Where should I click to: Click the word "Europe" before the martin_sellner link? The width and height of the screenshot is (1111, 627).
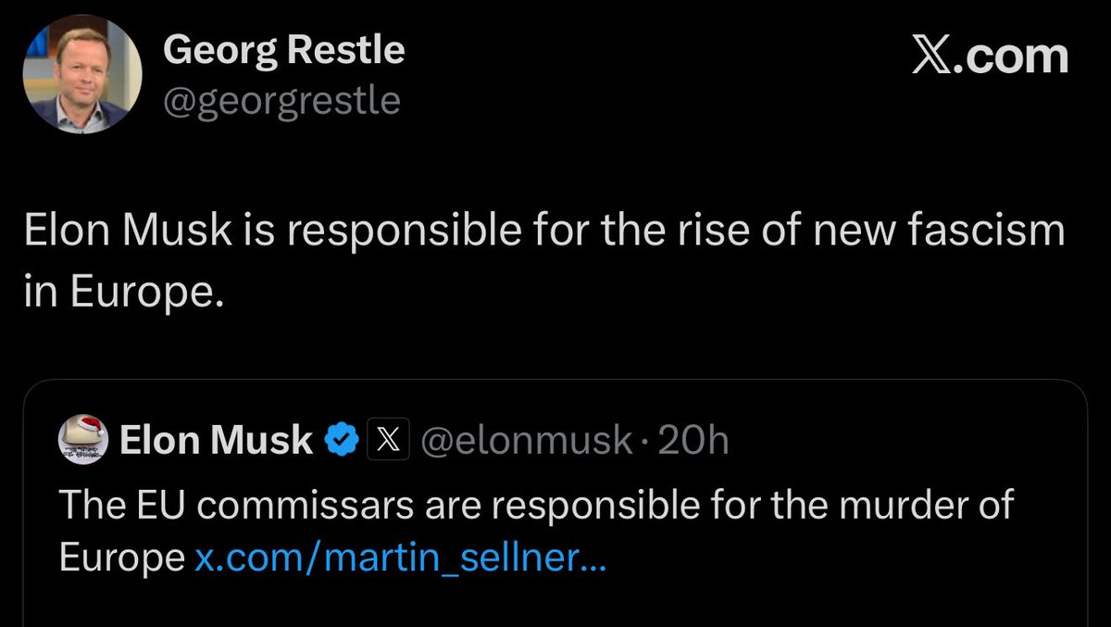point(122,557)
